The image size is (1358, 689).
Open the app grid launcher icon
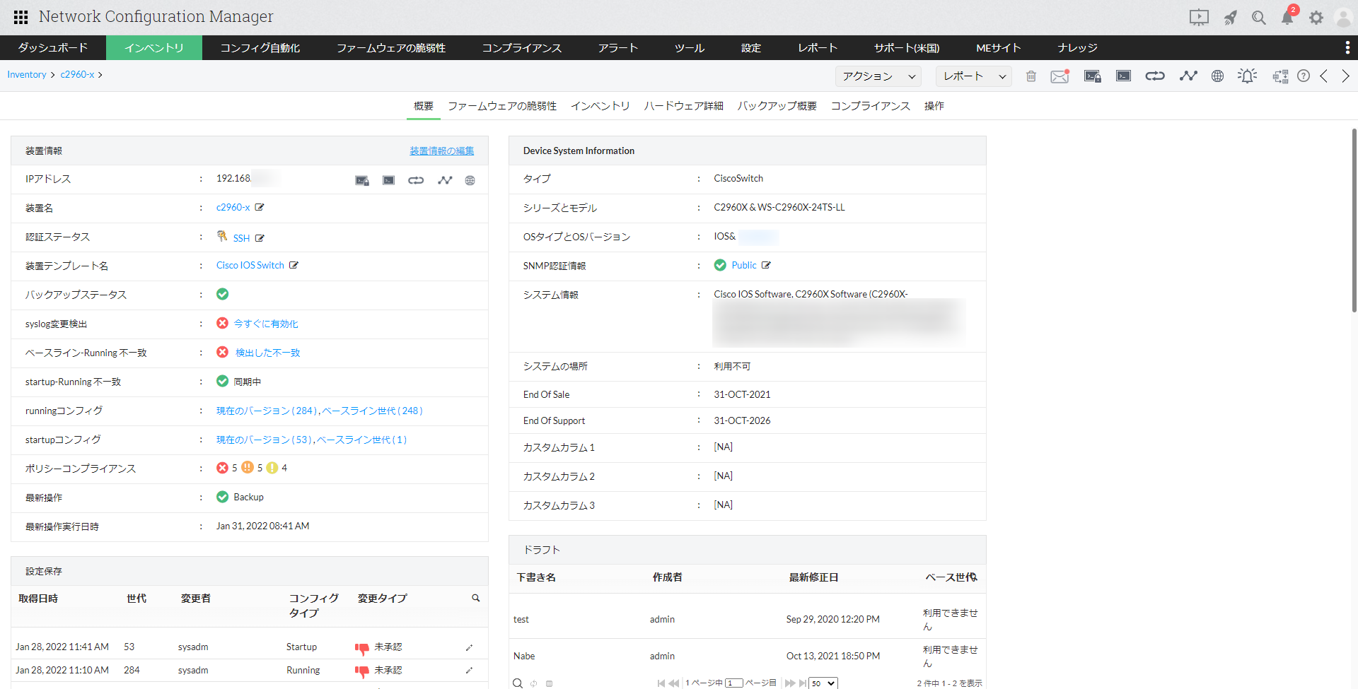(x=21, y=17)
